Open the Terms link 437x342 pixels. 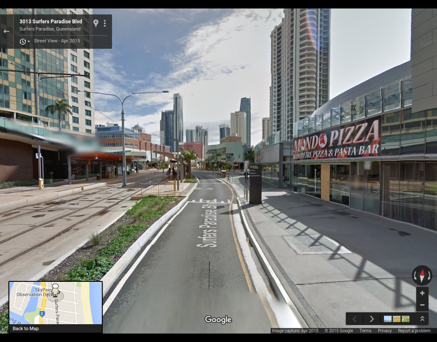click(365, 331)
